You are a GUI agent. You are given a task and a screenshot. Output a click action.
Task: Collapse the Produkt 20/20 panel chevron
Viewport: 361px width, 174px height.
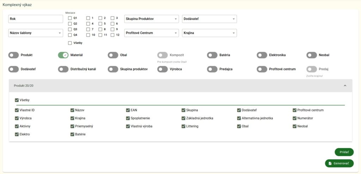click(x=345, y=86)
